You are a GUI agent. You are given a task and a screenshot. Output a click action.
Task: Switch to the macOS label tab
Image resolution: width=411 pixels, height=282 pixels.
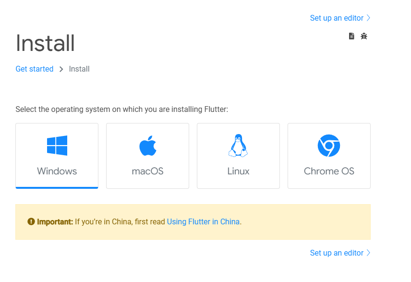coord(147,171)
